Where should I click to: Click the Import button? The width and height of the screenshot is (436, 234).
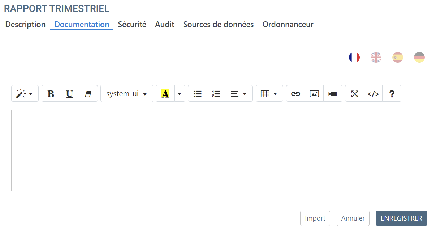point(315,218)
